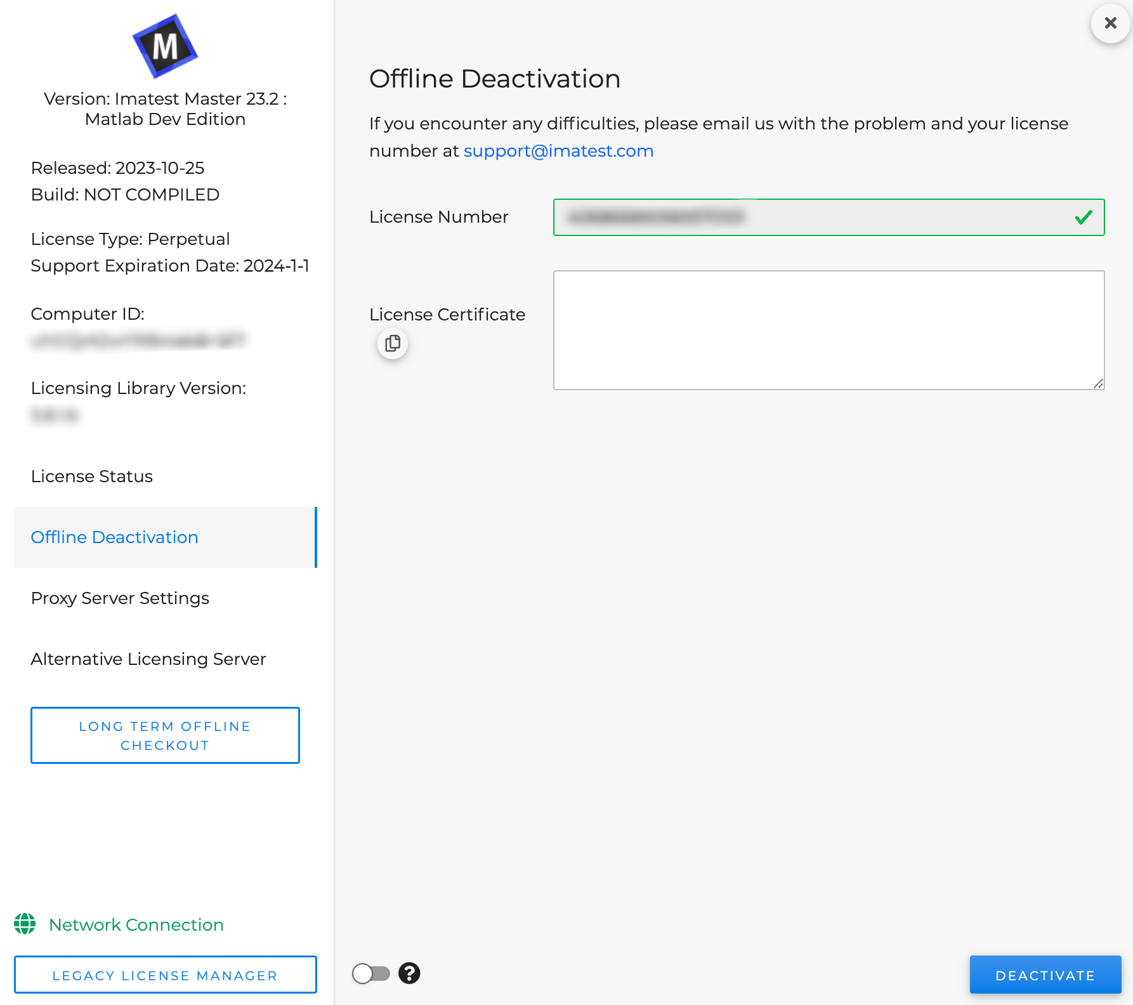1133x1005 pixels.
Task: Switch to Alternative Licensing Server
Action: pos(148,659)
